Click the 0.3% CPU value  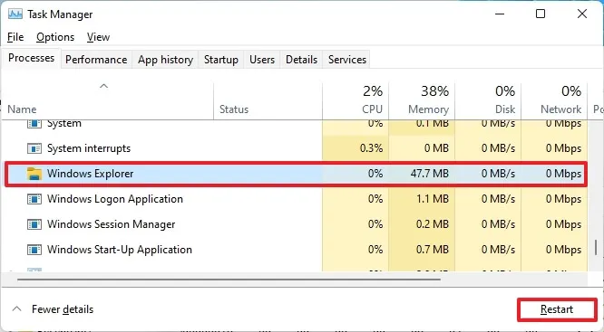371,148
